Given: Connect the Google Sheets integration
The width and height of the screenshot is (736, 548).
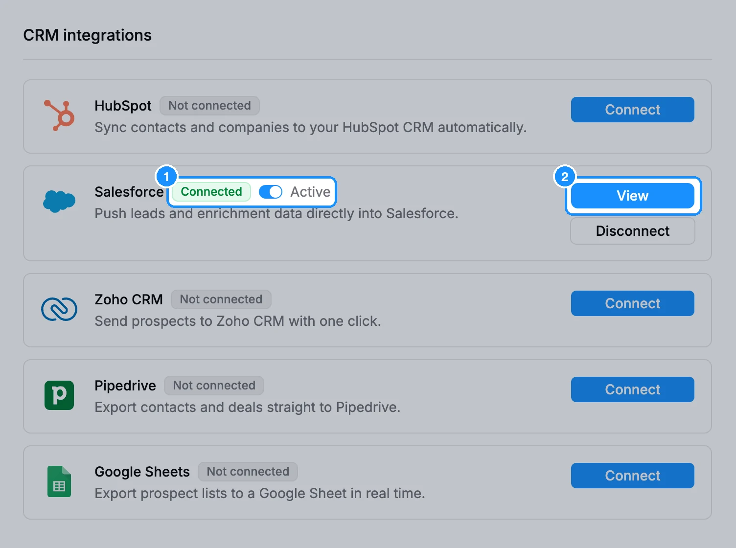Looking at the screenshot, I should [632, 476].
